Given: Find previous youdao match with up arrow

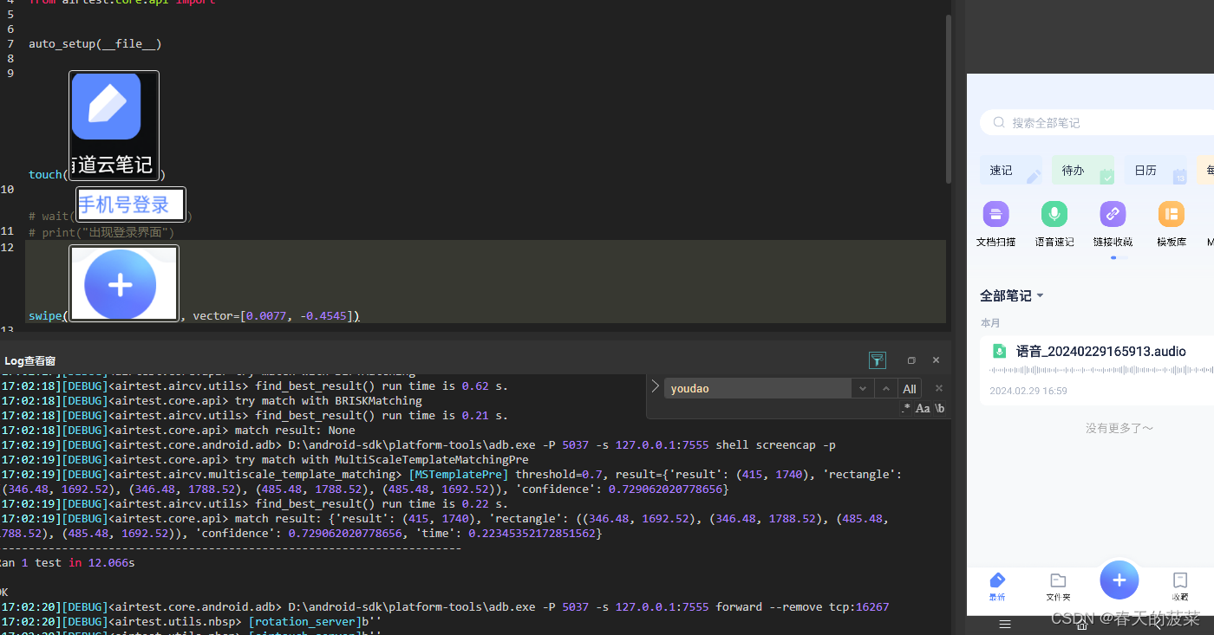Looking at the screenshot, I should point(884,389).
